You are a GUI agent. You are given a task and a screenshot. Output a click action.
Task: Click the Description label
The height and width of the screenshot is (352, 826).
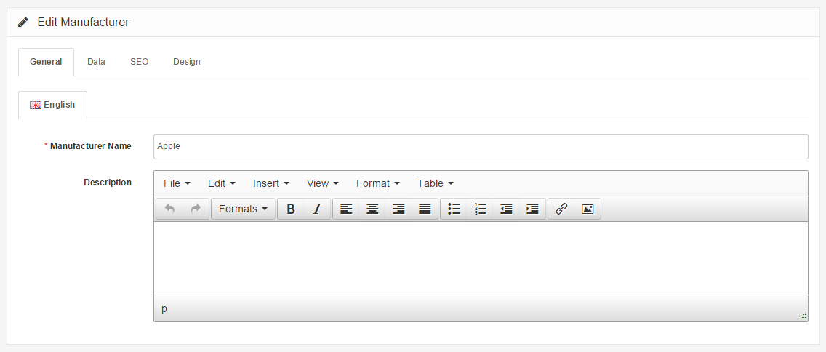tap(108, 183)
